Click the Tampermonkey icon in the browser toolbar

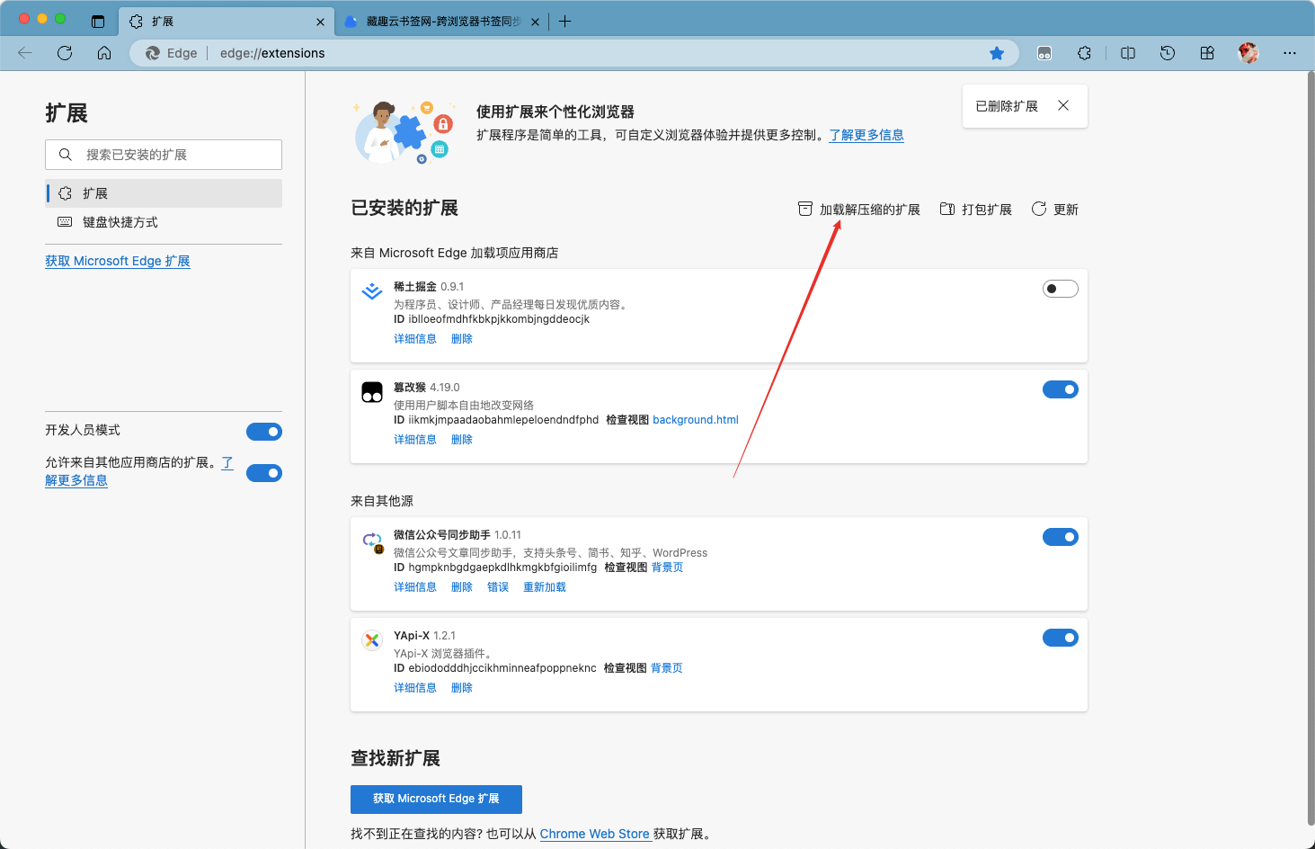[x=1044, y=53]
